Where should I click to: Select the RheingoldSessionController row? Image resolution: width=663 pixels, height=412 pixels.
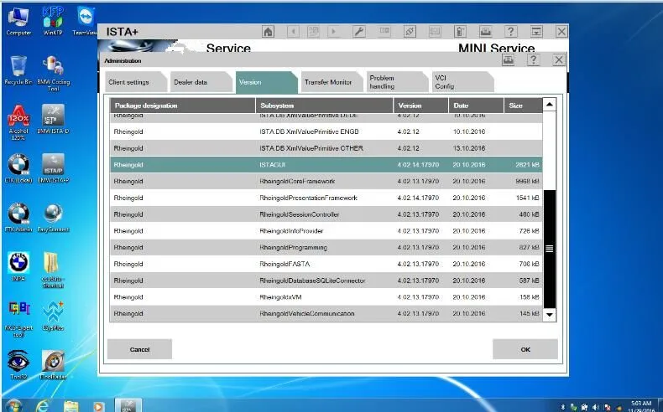(x=326, y=214)
